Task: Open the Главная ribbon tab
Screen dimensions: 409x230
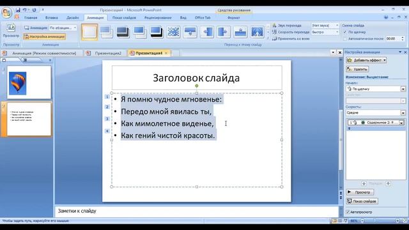Action: [31, 18]
